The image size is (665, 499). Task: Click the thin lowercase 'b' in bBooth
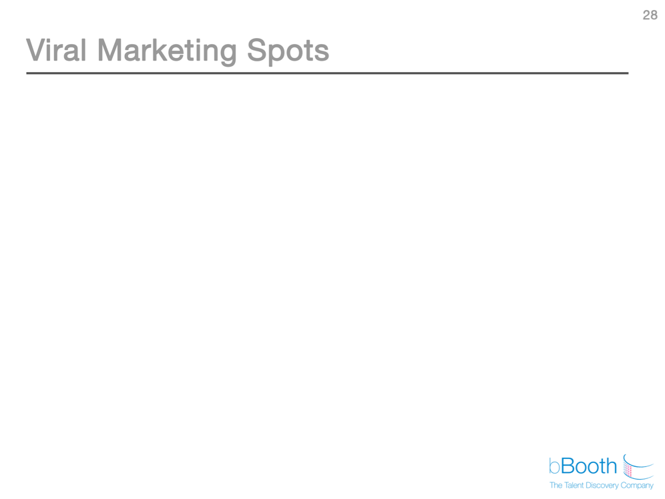(553, 467)
